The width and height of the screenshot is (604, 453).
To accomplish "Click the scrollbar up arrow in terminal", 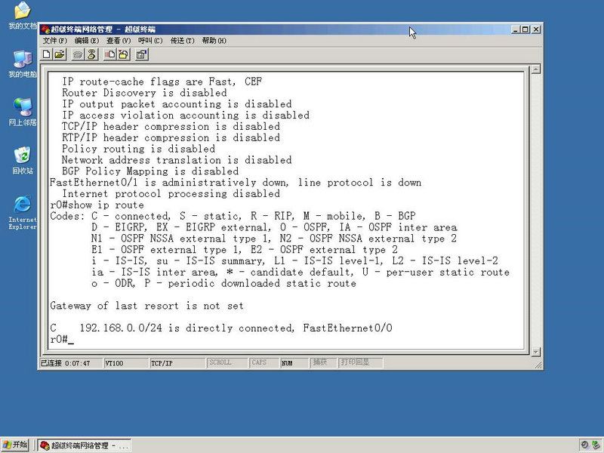I will point(536,69).
